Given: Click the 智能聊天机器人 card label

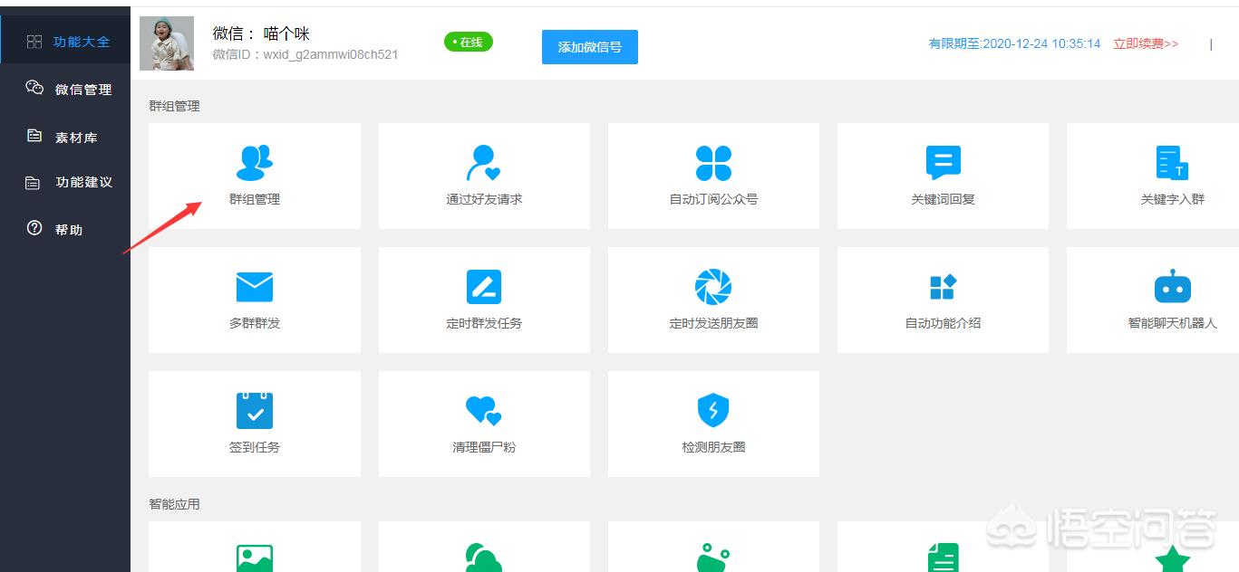Looking at the screenshot, I should (1172, 323).
